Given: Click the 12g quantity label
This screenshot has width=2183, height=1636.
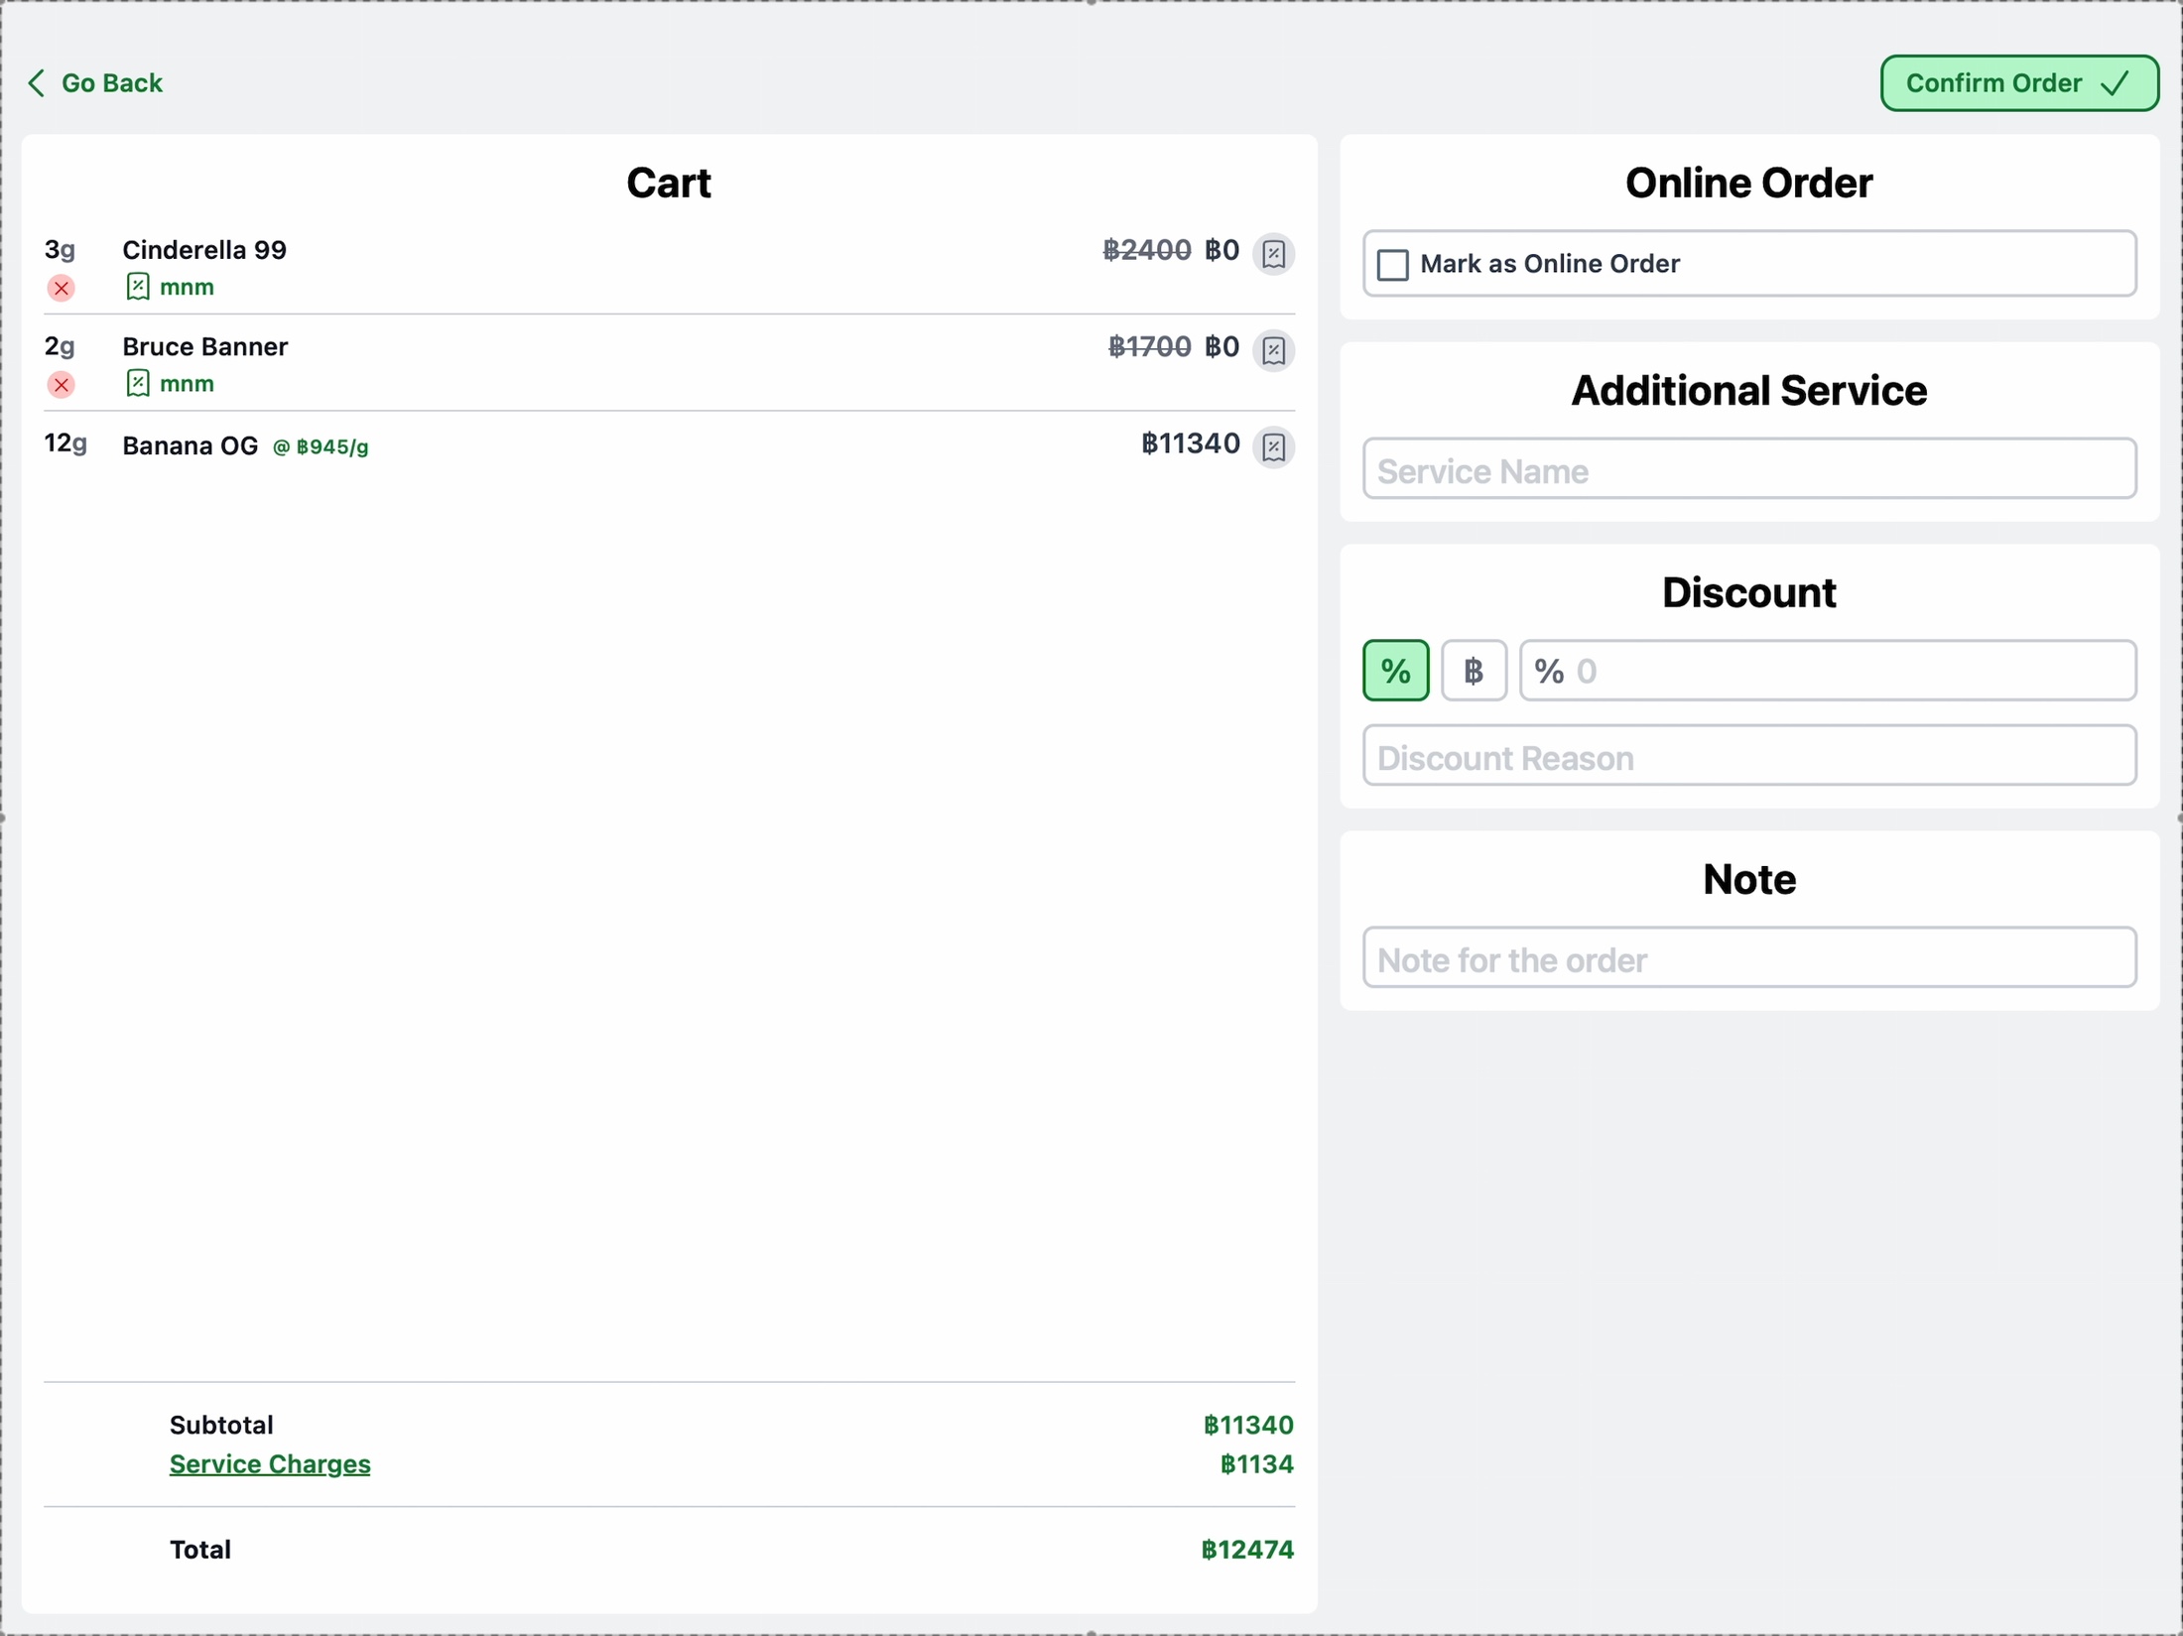Looking at the screenshot, I should (x=65, y=443).
